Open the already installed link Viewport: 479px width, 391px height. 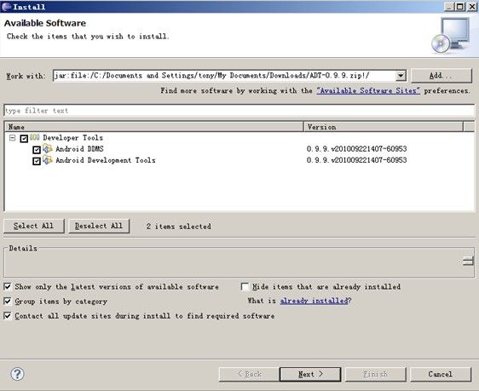(314, 301)
